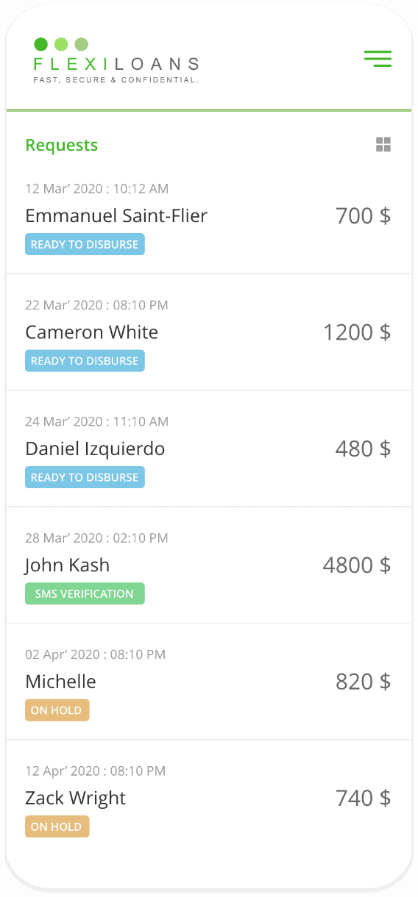Click Ready to Disburse badge for Emmanuel

[x=85, y=245]
